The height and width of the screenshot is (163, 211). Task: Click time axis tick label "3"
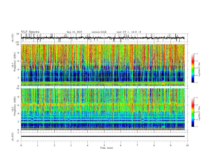coord(71,145)
